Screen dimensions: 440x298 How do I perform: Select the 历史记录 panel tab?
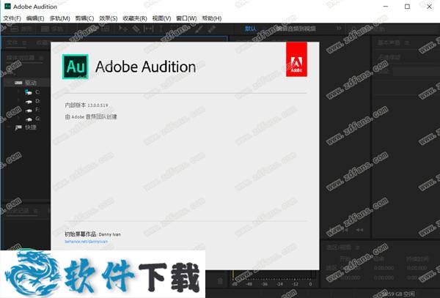18,211
